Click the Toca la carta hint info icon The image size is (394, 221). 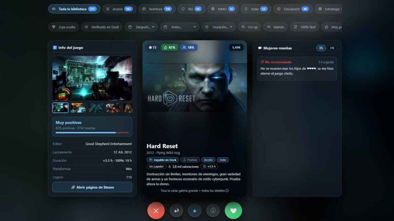(227, 191)
